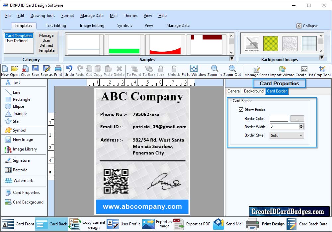Open Border Color picker ellipsis button
332x232 pixels.
[297, 119]
